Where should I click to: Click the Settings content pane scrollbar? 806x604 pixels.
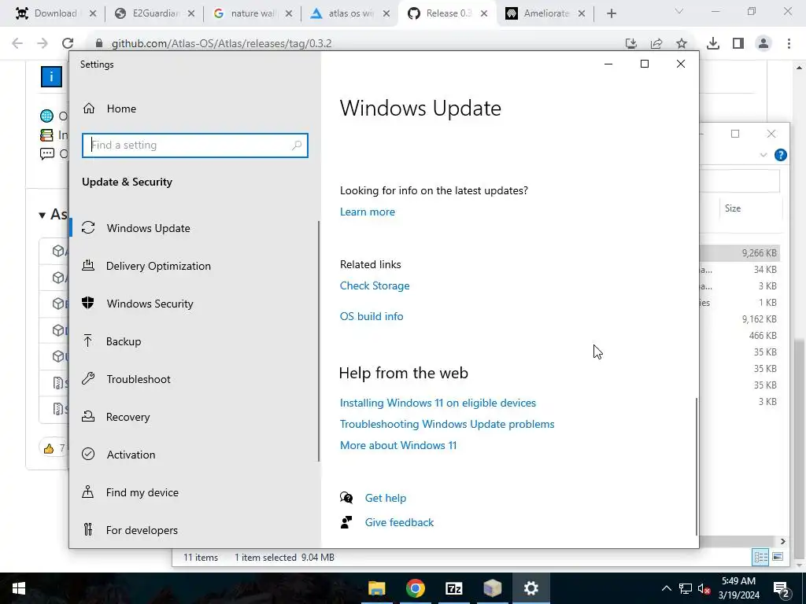[x=697, y=466]
